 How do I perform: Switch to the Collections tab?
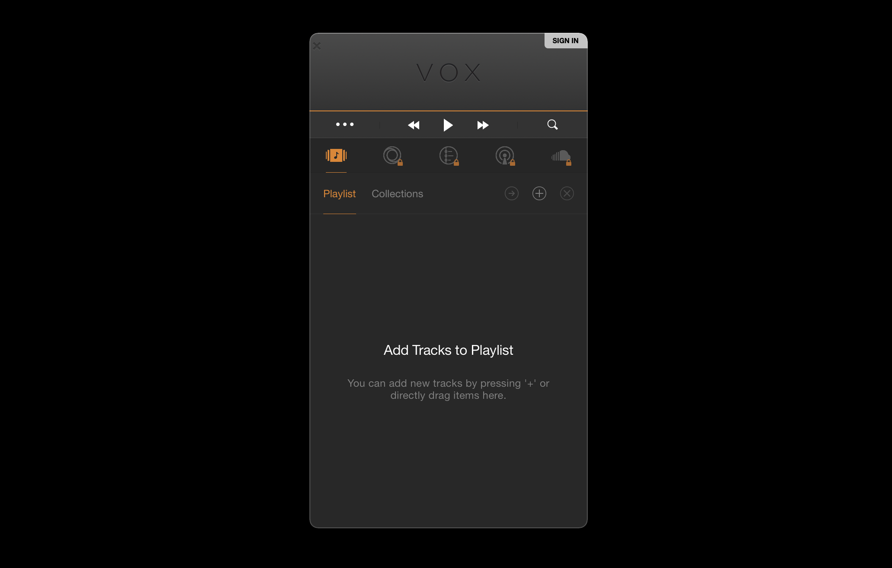[x=397, y=193]
